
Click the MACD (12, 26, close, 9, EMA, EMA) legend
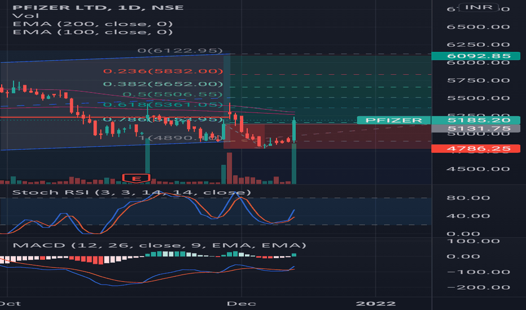(x=159, y=245)
